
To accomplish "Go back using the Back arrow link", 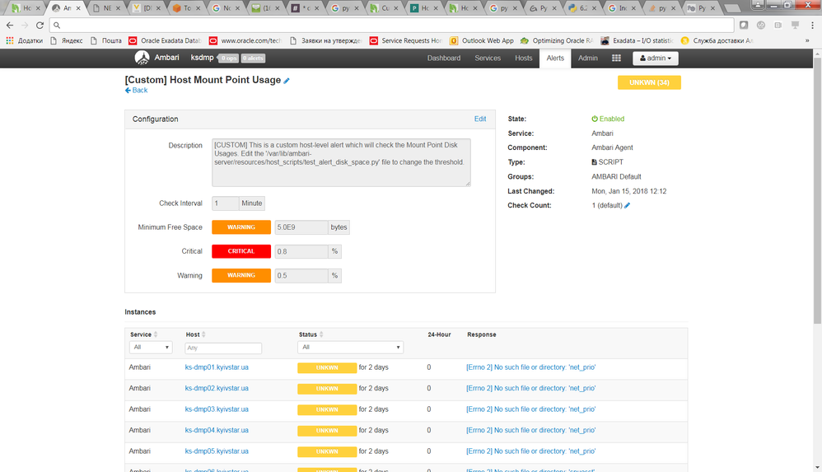I will [136, 91].
